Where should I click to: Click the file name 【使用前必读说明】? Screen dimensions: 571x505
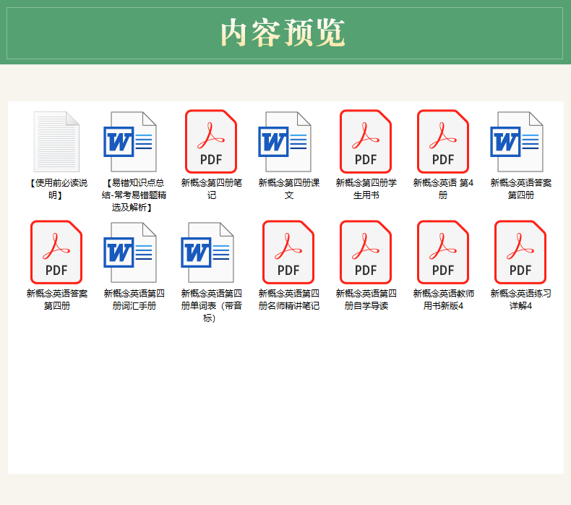[57, 189]
